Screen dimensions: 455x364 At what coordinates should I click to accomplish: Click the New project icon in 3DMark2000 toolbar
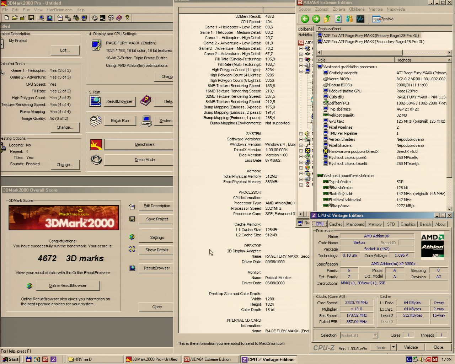pos(6,18)
